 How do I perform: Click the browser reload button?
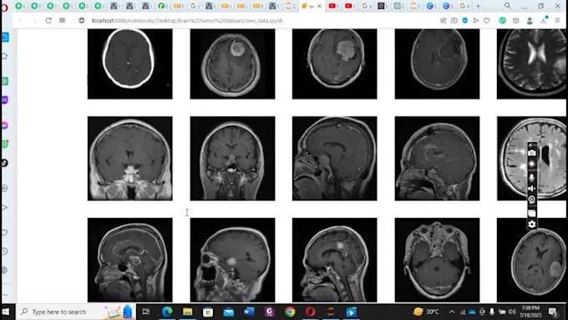coord(48,21)
